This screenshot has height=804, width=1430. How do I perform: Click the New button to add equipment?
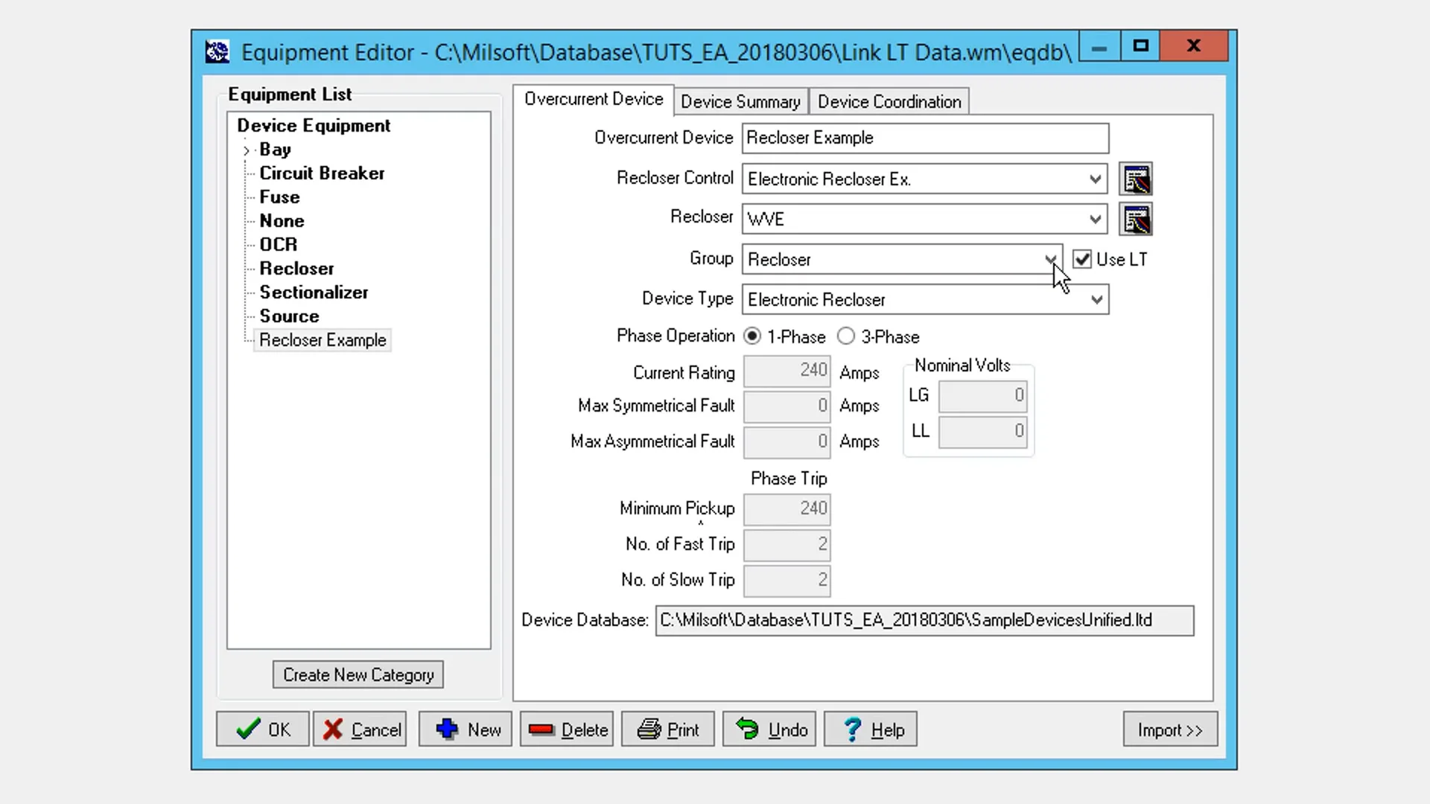click(x=465, y=730)
